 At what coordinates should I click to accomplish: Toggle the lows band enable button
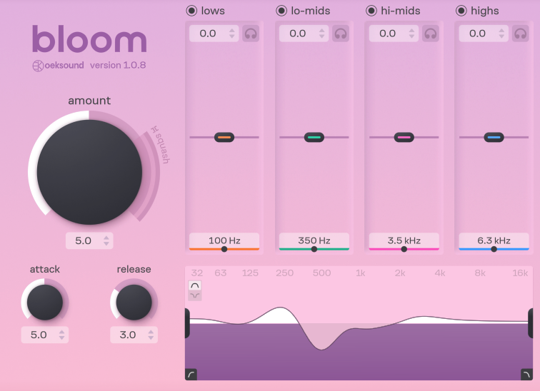point(191,11)
